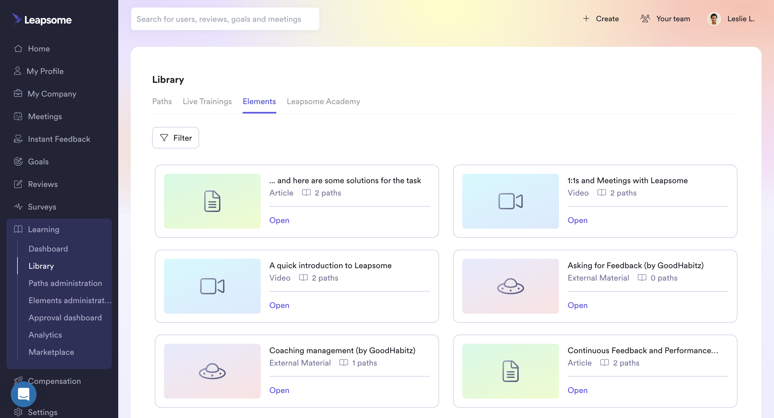Click document thumbnail for Continuous Feedback
The width and height of the screenshot is (774, 418).
510,371
